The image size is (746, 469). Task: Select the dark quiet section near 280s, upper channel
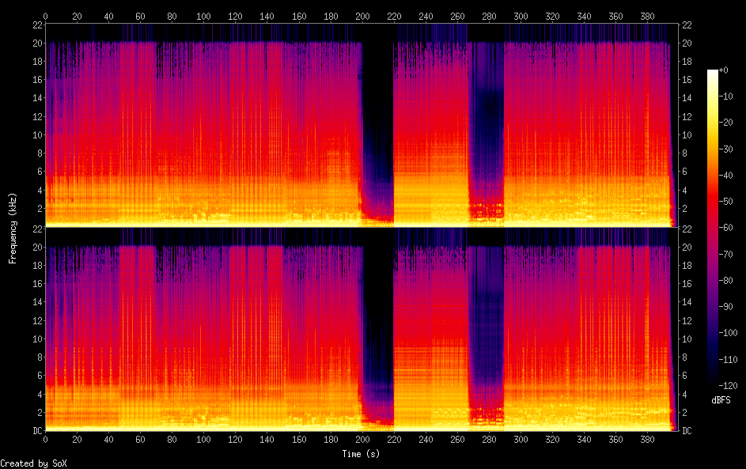(x=486, y=119)
